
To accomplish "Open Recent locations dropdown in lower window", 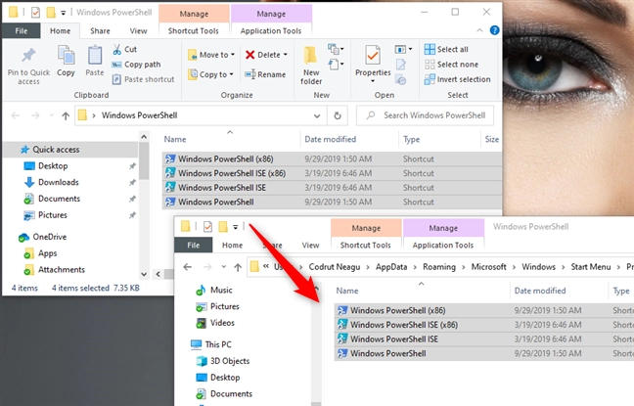I will 224,267.
